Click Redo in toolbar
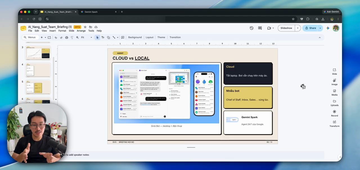This screenshot has height=170, width=360. [x=61, y=37]
